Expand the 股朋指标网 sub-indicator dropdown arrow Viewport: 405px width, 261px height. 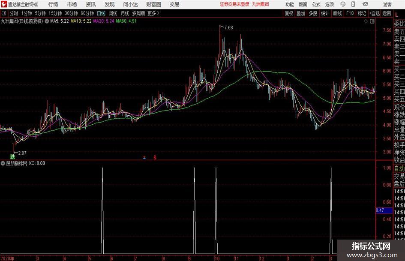pyautogui.click(x=3, y=163)
